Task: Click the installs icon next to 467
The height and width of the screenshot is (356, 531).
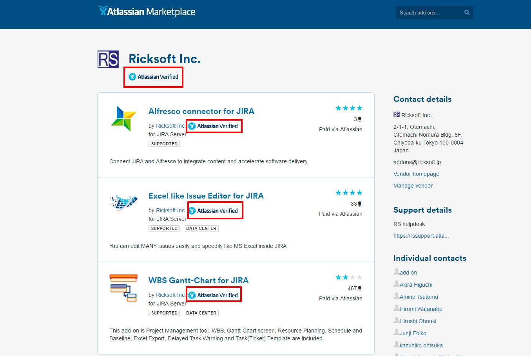Action: 359,288
